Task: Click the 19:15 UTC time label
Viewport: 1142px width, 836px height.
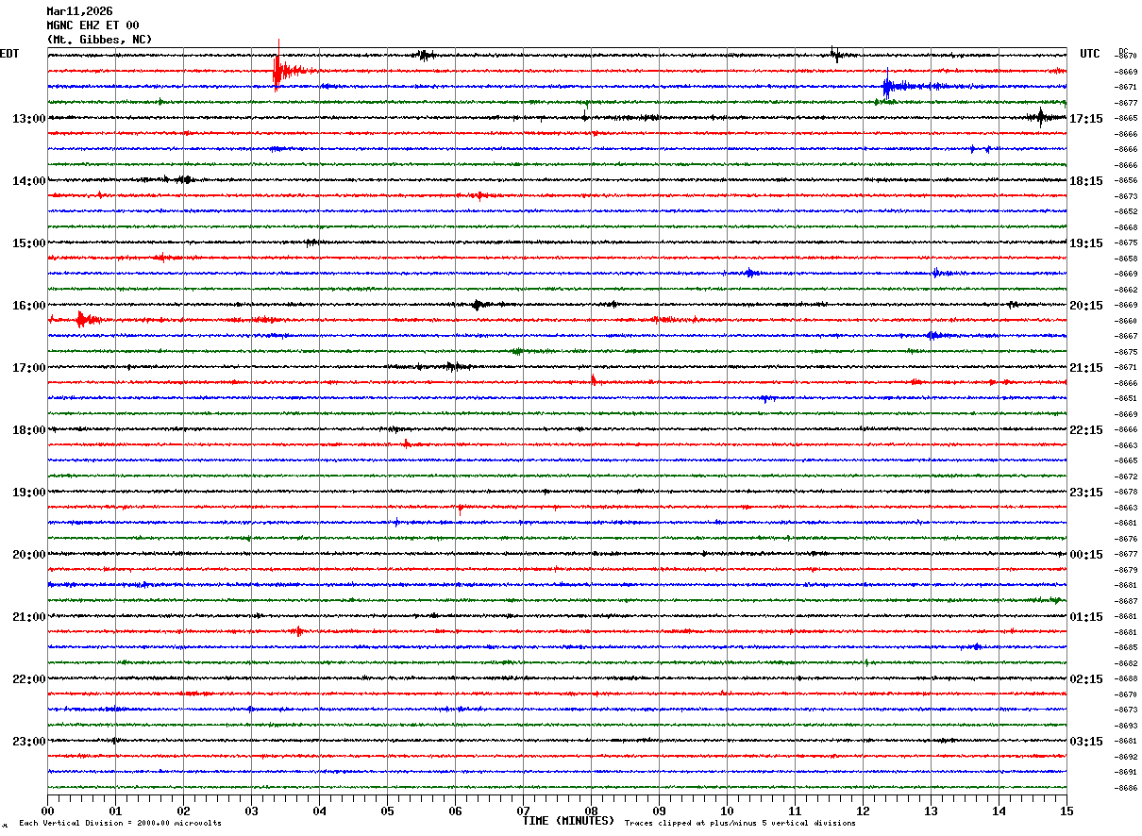Action: pos(1086,243)
